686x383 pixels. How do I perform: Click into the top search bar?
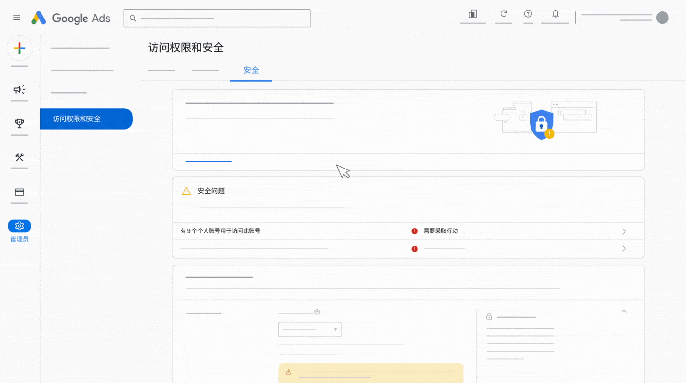(x=217, y=18)
